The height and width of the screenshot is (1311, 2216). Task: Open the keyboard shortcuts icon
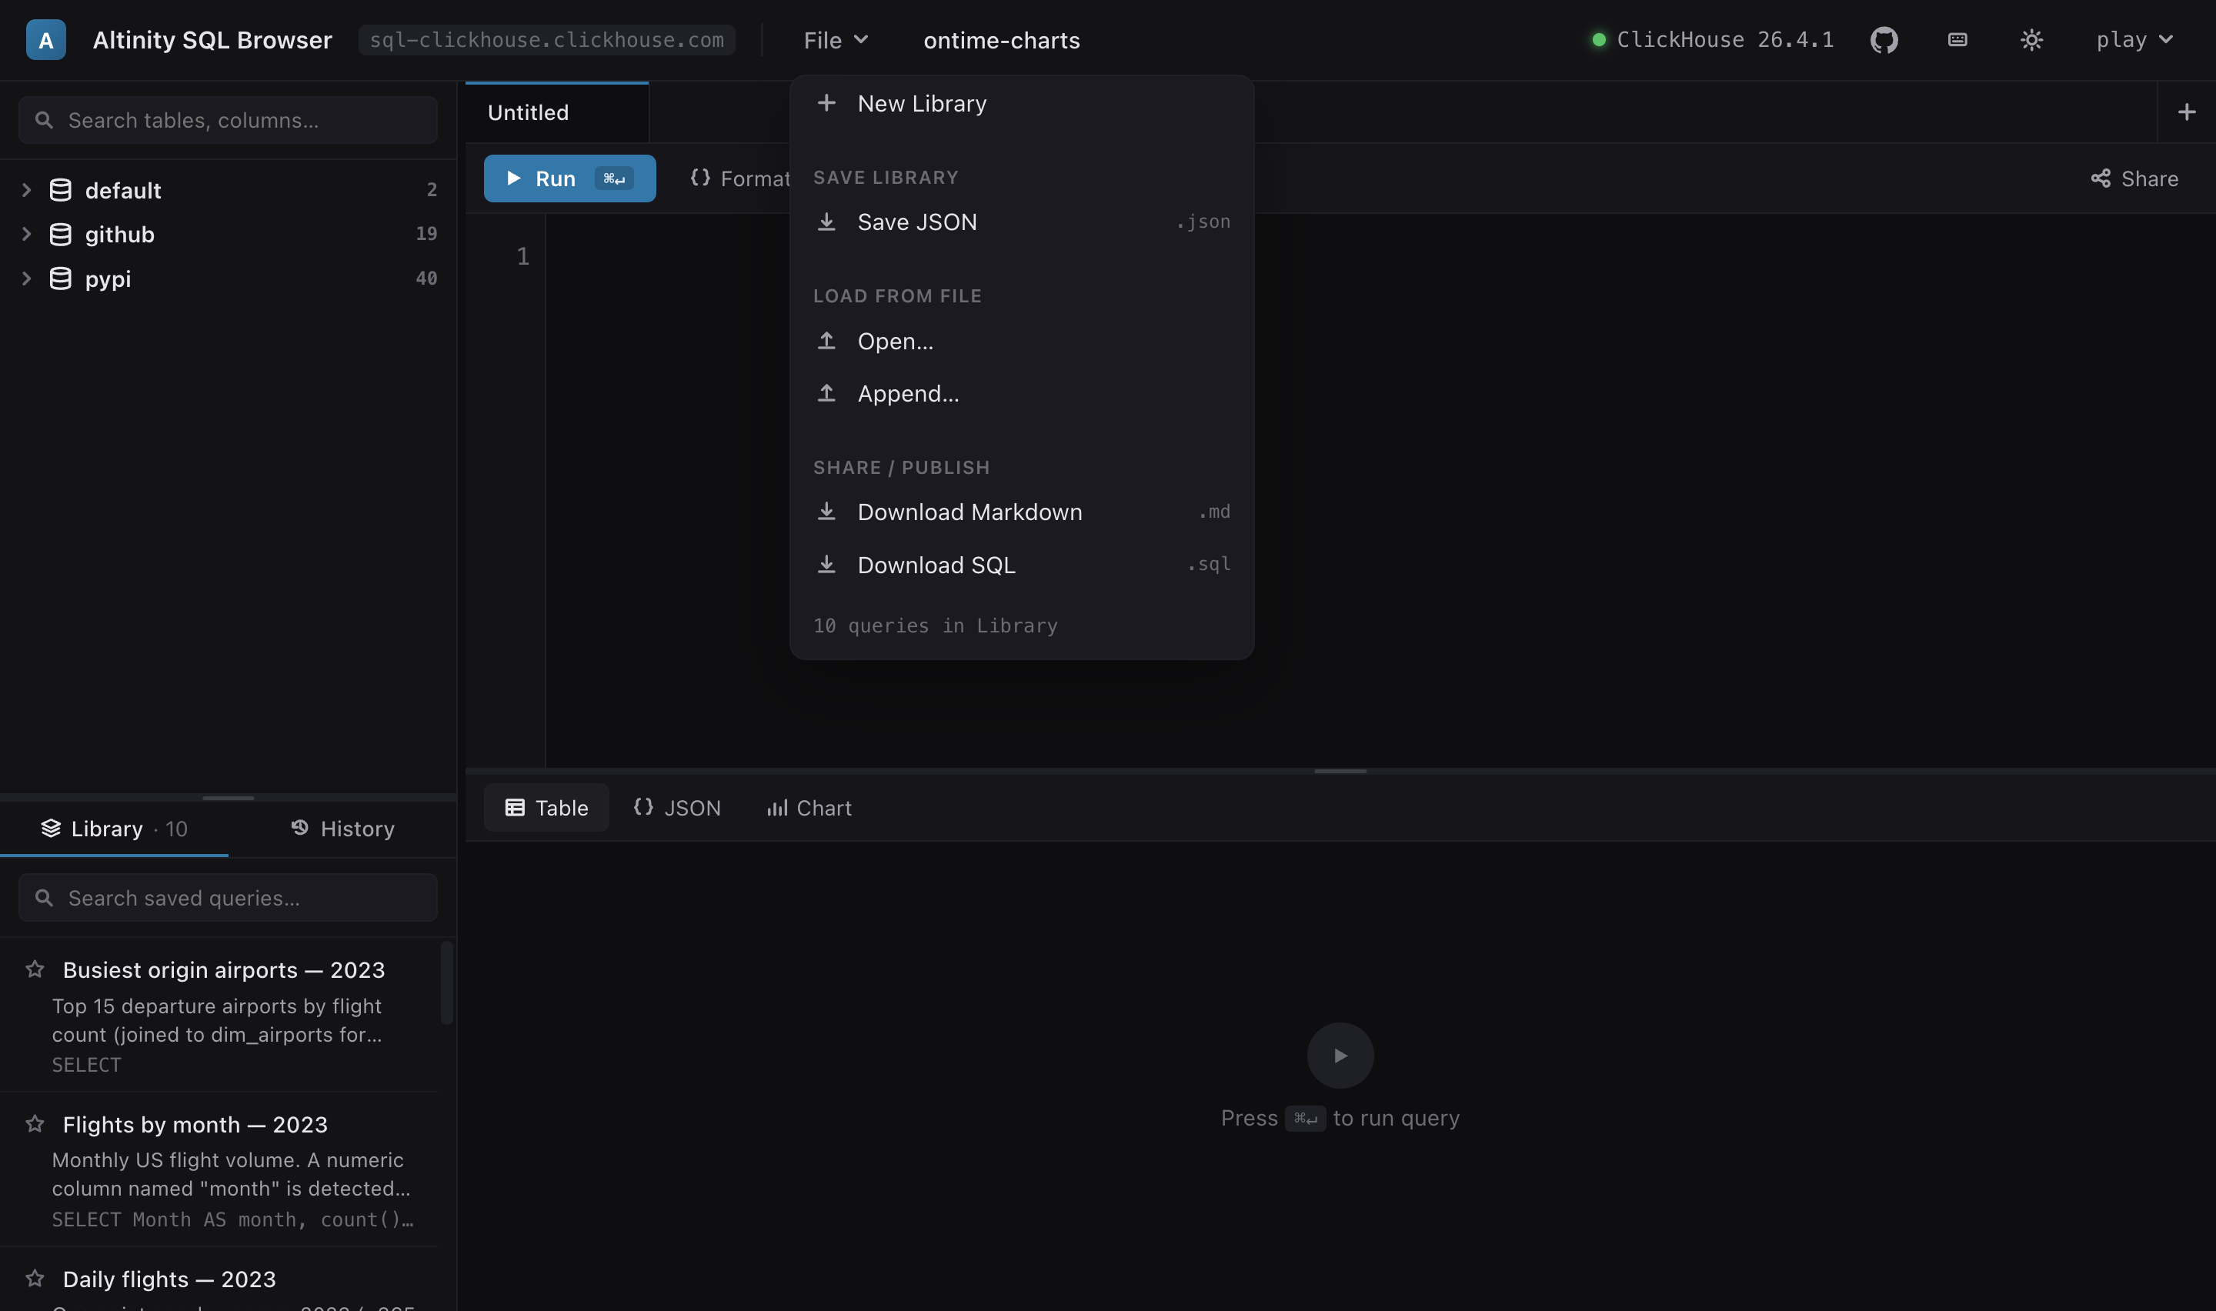pos(1957,40)
